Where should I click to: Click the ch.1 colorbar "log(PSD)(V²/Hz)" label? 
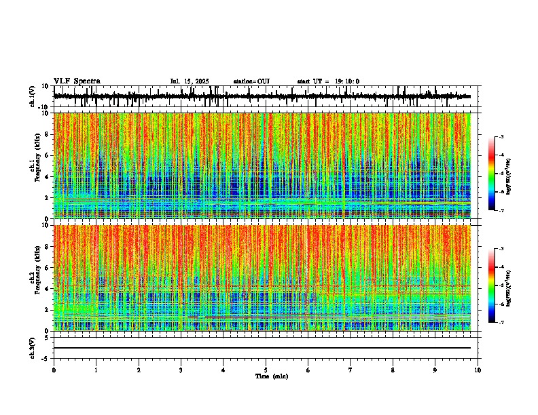508,177
